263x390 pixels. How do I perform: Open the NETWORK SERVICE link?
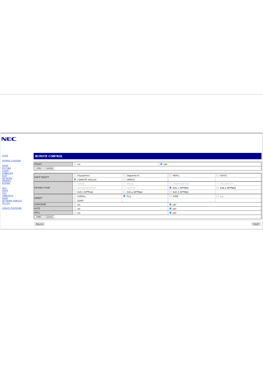(x=12, y=201)
